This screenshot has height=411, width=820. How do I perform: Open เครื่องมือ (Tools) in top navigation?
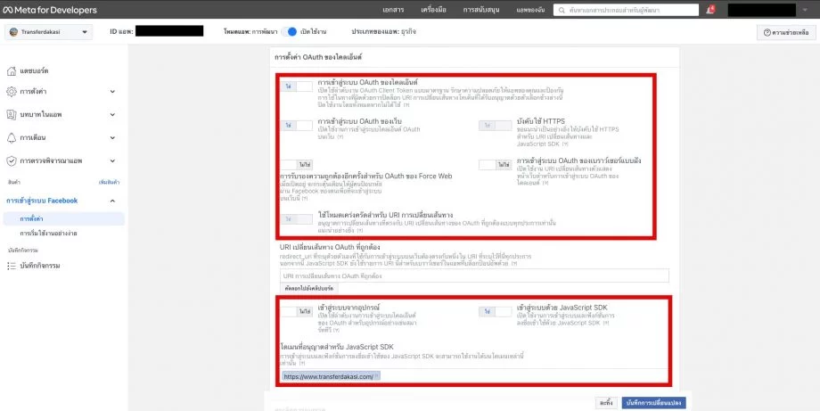[x=433, y=10]
